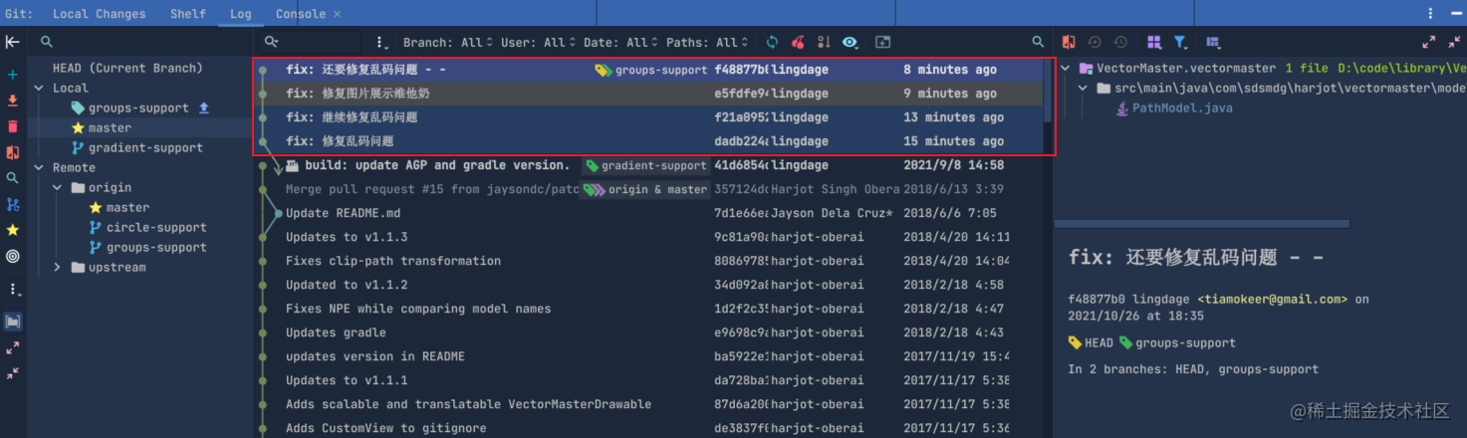
Task: Collapse the origin remote folder
Action: (58, 187)
